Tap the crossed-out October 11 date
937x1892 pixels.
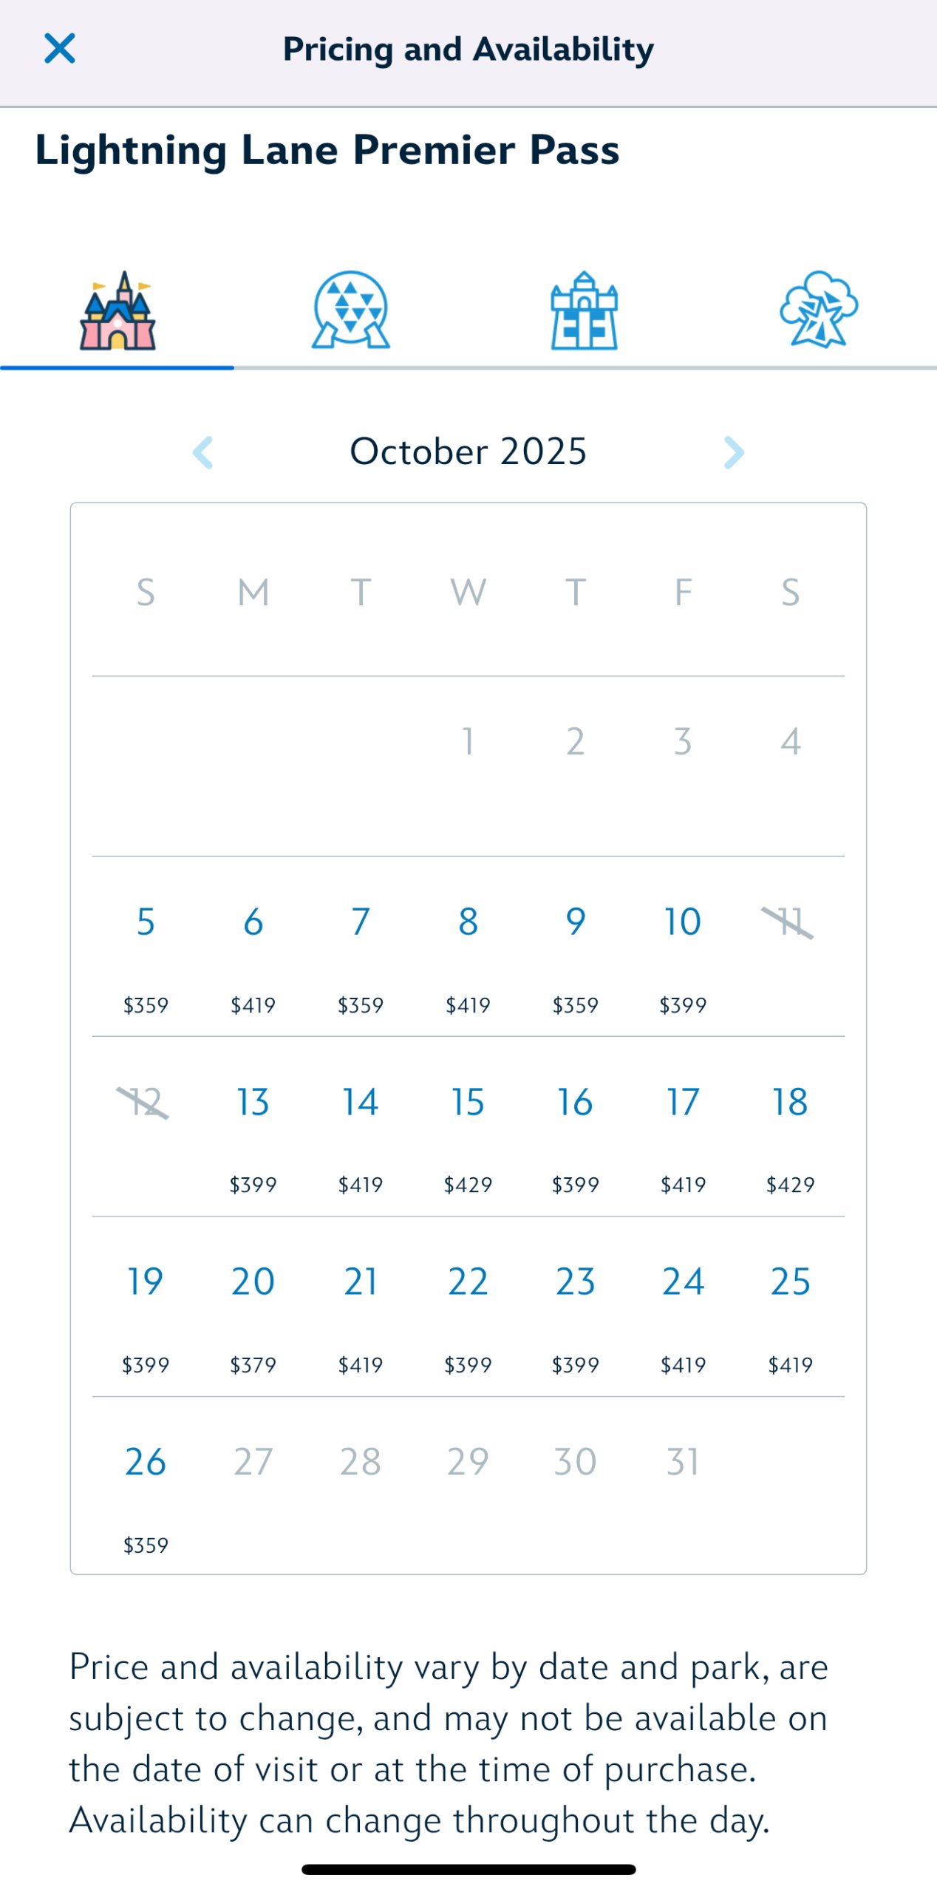click(x=789, y=922)
